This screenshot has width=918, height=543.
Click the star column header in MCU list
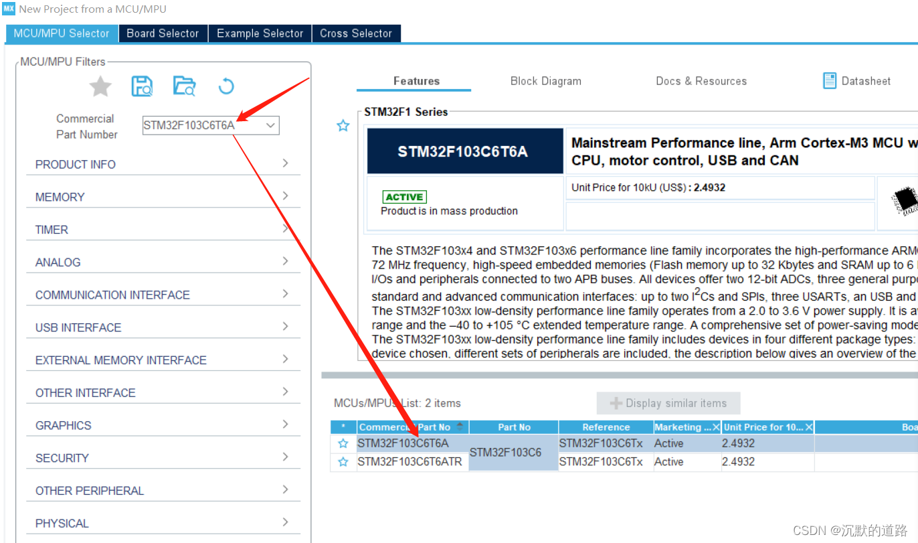pyautogui.click(x=343, y=427)
